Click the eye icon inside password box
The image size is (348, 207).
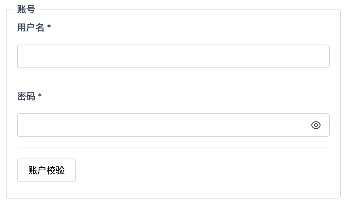pyautogui.click(x=316, y=125)
